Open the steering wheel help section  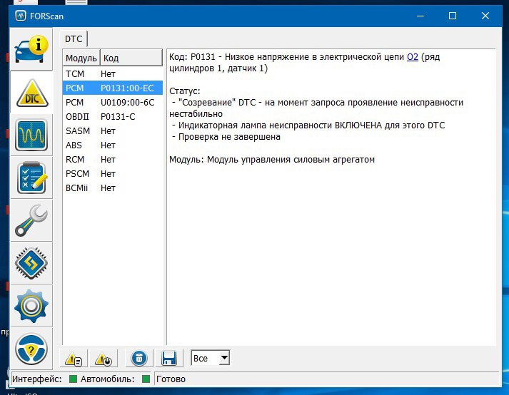(x=31, y=349)
